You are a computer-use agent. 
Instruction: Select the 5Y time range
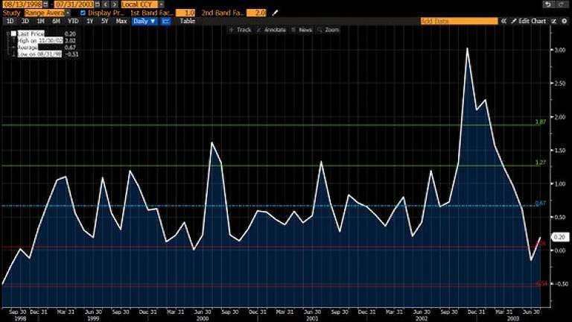click(105, 21)
